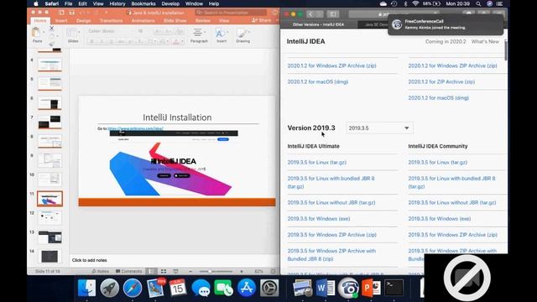Click the jetbrains URL link on the slide
This screenshot has height=302, width=537.
coord(135,128)
